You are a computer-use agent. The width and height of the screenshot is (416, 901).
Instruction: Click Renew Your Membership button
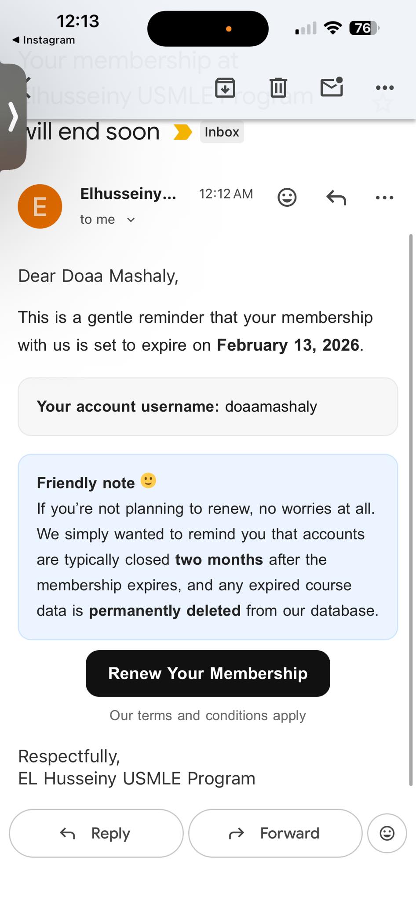pos(208,673)
